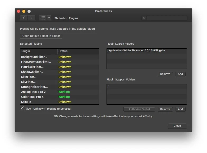Select the FineStructuresFilter... plugin row
Screen dimensions: 207x153
(59, 62)
